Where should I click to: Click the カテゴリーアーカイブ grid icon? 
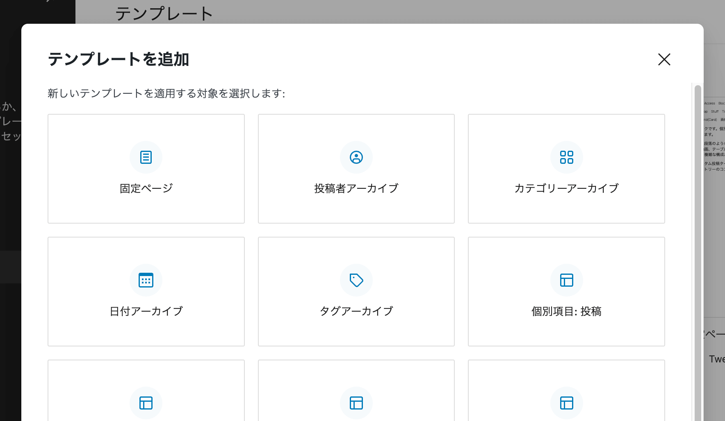pyautogui.click(x=566, y=157)
